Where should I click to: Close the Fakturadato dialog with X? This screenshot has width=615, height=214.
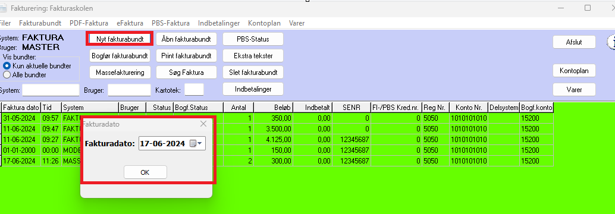point(203,124)
